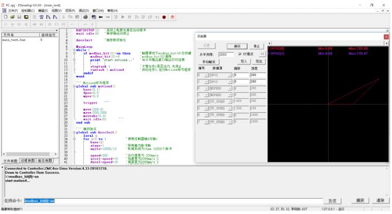Open the 帮助(H) menu

click(x=113, y=11)
